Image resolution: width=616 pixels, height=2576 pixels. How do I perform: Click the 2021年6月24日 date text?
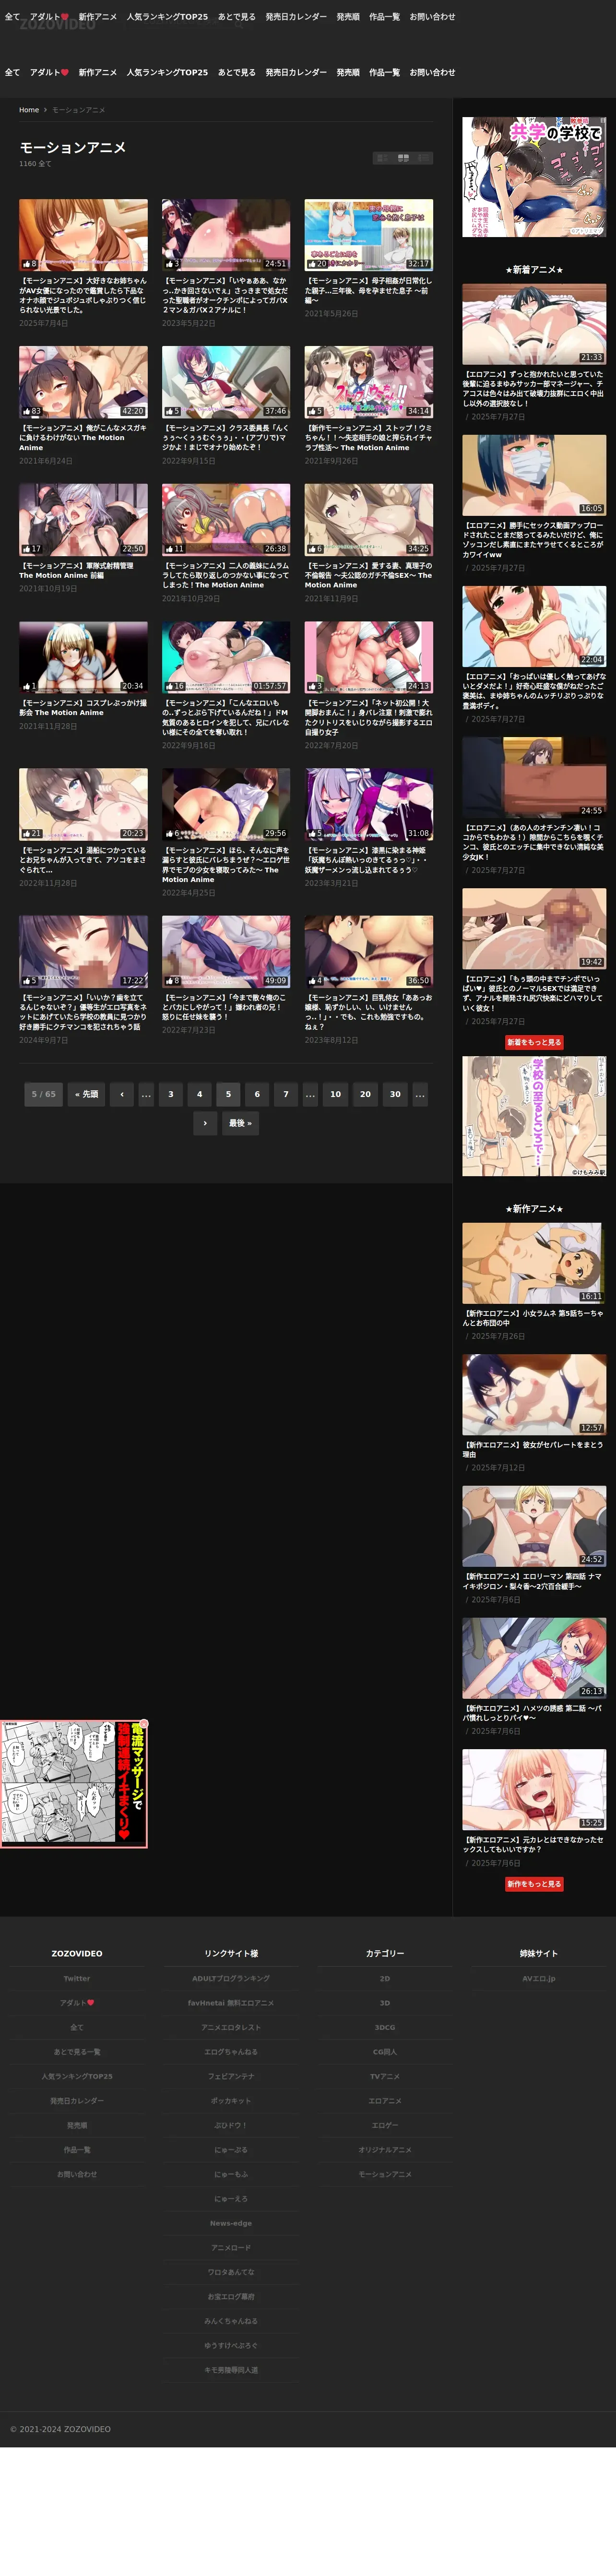(46, 461)
